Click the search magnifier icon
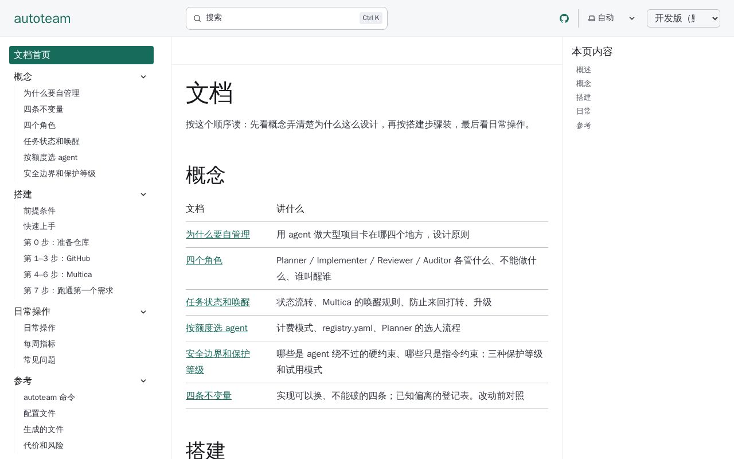 pos(197,18)
